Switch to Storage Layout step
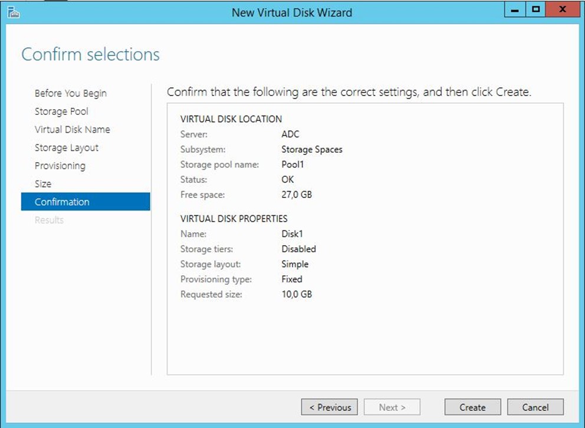Screen dimensions: 585x428 click(x=67, y=147)
